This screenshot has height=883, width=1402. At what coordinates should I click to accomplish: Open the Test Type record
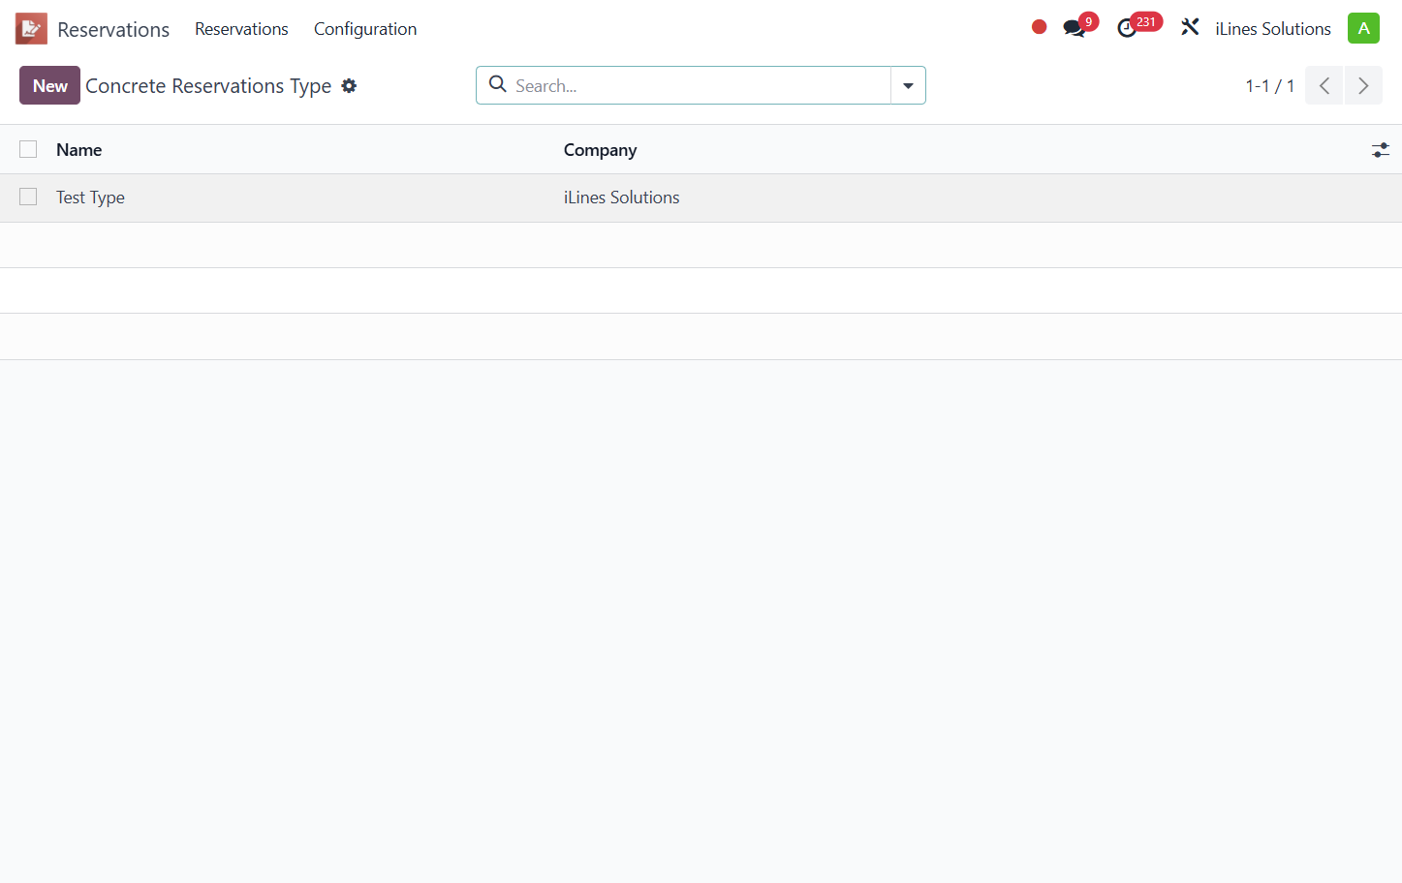click(x=90, y=198)
